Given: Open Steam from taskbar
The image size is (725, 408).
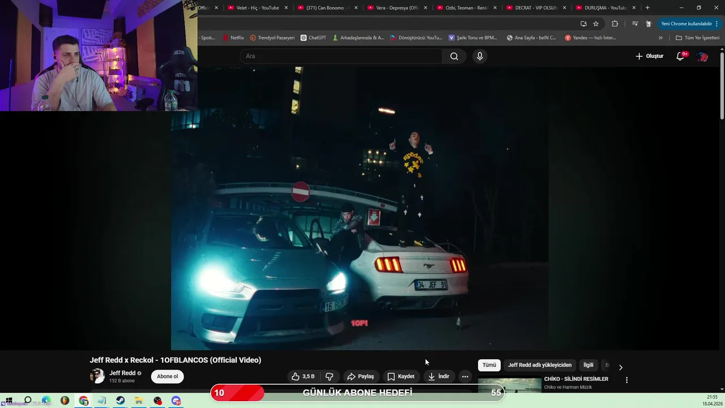Looking at the screenshot, I should click(x=120, y=401).
